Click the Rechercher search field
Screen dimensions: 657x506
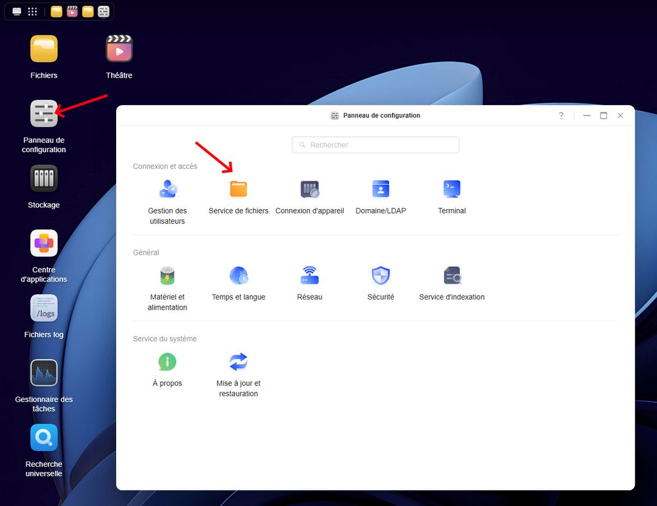tap(375, 145)
